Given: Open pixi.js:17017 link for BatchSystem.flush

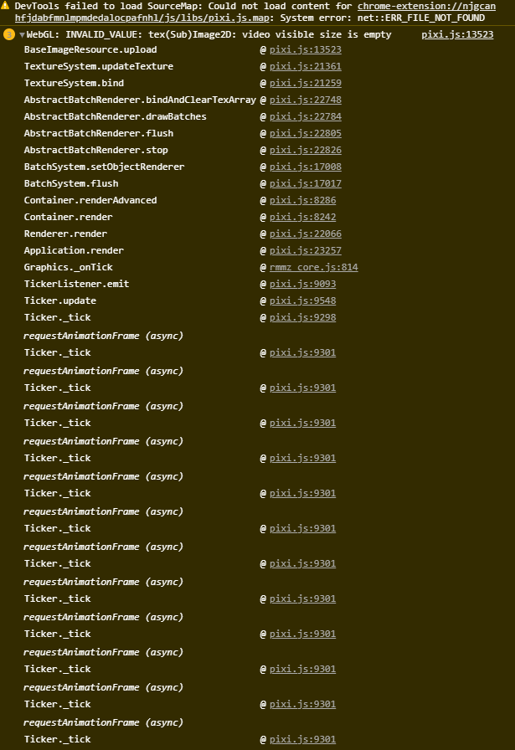Looking at the screenshot, I should click(x=305, y=183).
